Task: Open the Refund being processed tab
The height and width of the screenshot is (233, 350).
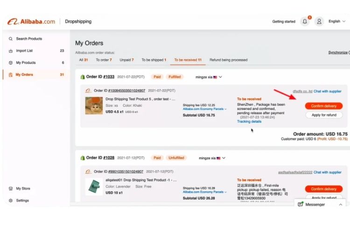Action: click(x=229, y=60)
